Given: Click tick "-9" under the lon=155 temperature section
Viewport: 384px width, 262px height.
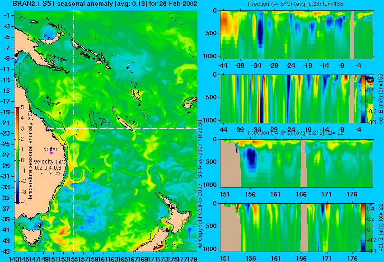Looking at the screenshot, I should point(342,65).
